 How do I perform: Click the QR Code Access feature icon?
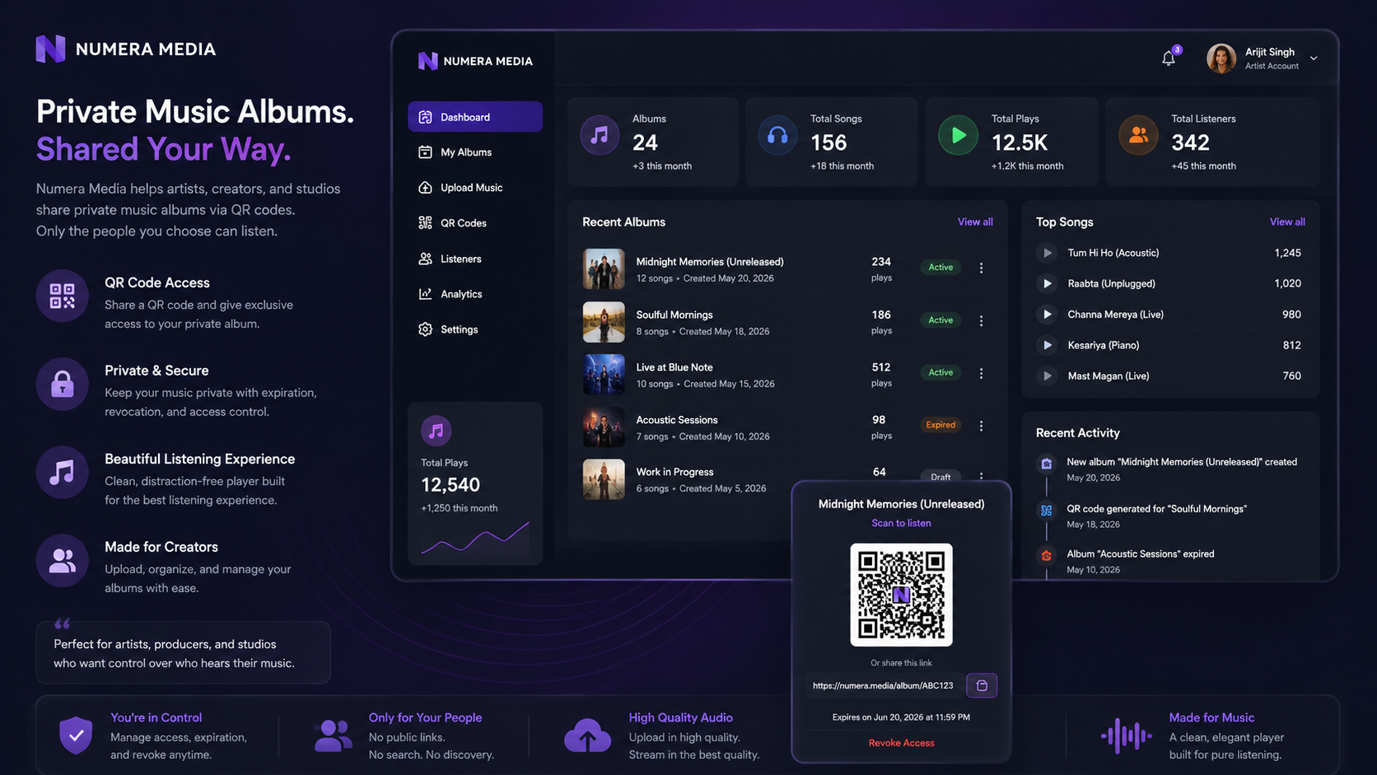click(62, 296)
